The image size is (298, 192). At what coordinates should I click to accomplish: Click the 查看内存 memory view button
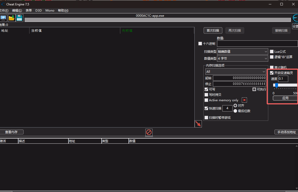pyautogui.click(x=11, y=132)
